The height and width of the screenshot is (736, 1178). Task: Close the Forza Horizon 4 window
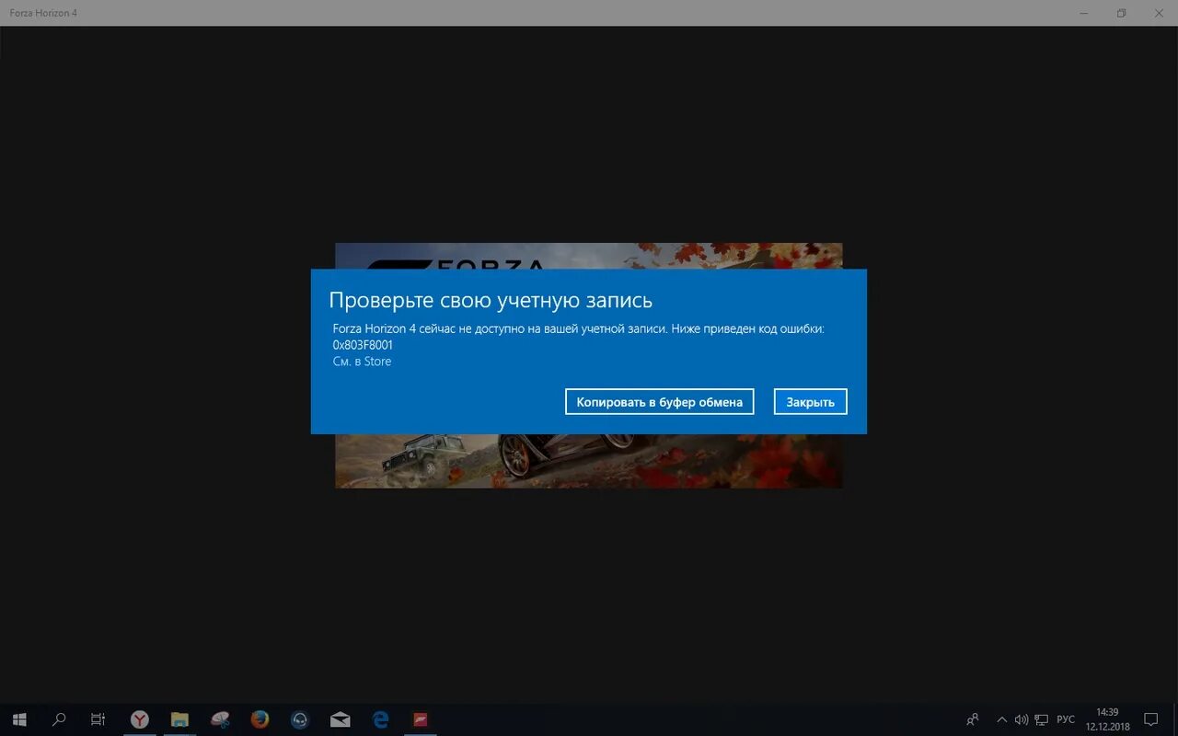(x=1159, y=13)
